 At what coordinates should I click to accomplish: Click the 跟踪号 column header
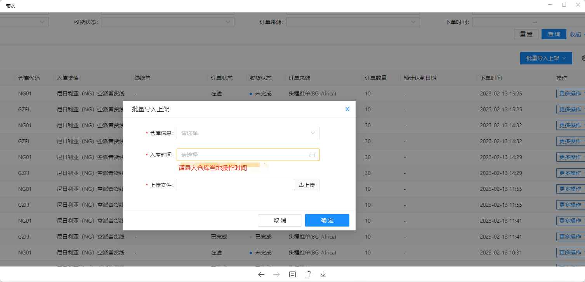142,78
